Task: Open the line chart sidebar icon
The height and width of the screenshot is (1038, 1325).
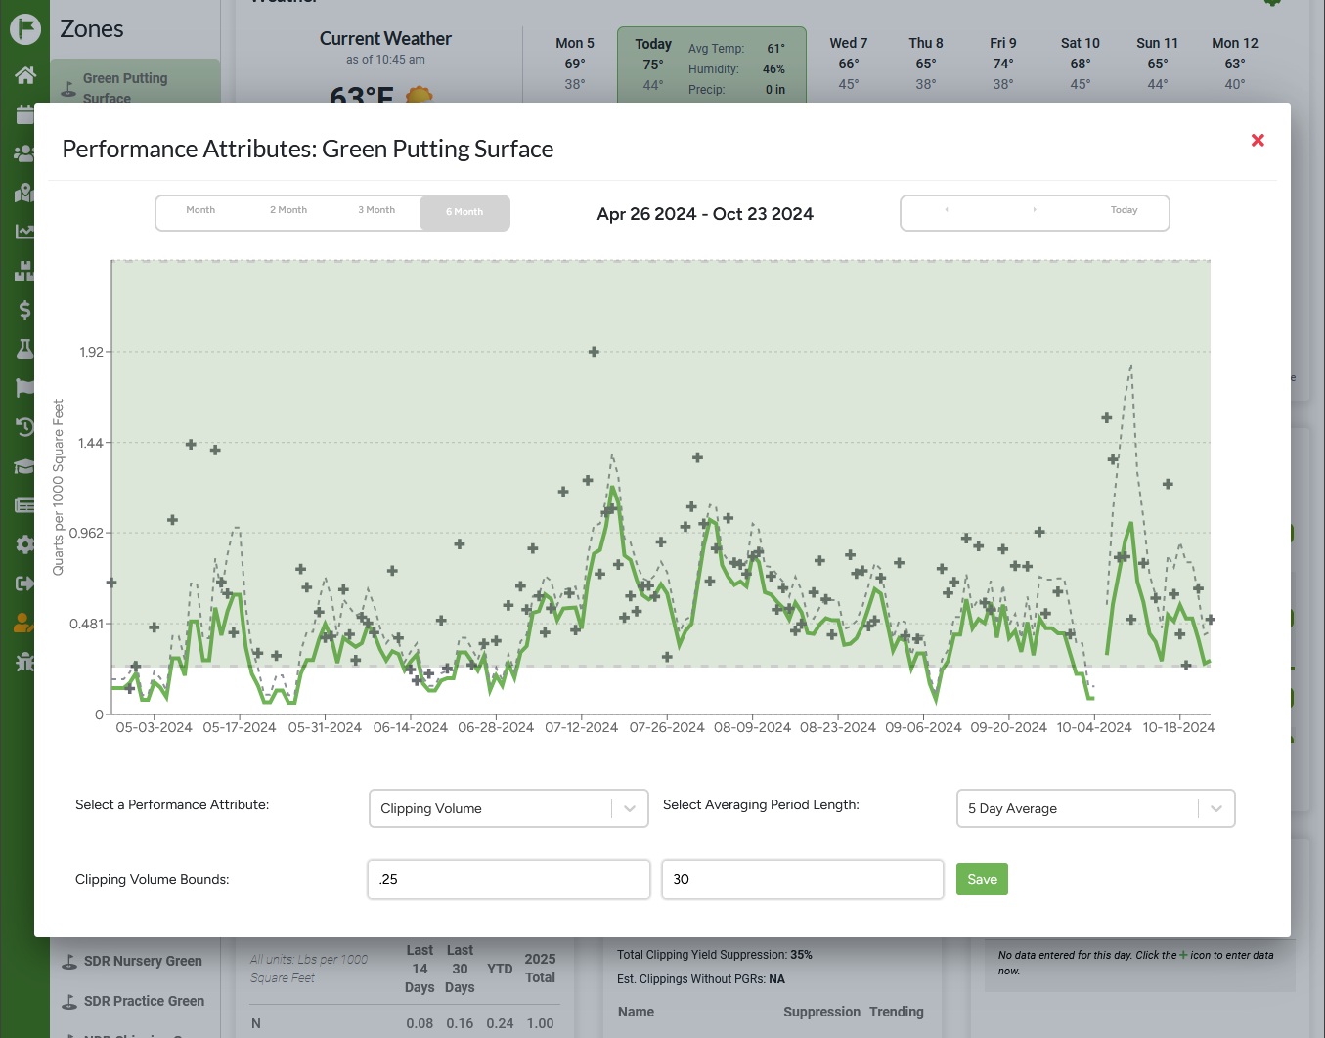Action: point(25,232)
